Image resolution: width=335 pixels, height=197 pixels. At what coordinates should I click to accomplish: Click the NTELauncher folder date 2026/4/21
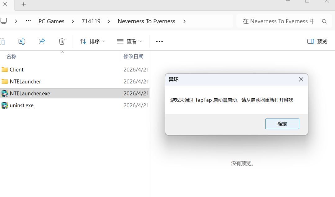[136, 81]
